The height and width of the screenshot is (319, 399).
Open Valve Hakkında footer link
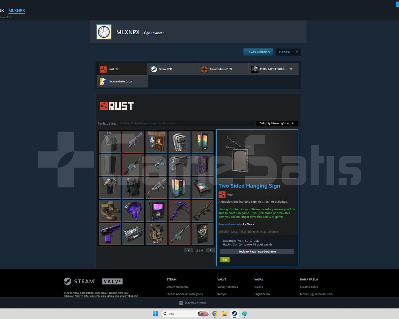[x=228, y=287]
